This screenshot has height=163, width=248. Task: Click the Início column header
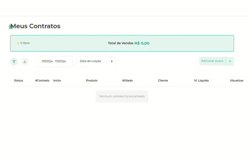point(57,81)
